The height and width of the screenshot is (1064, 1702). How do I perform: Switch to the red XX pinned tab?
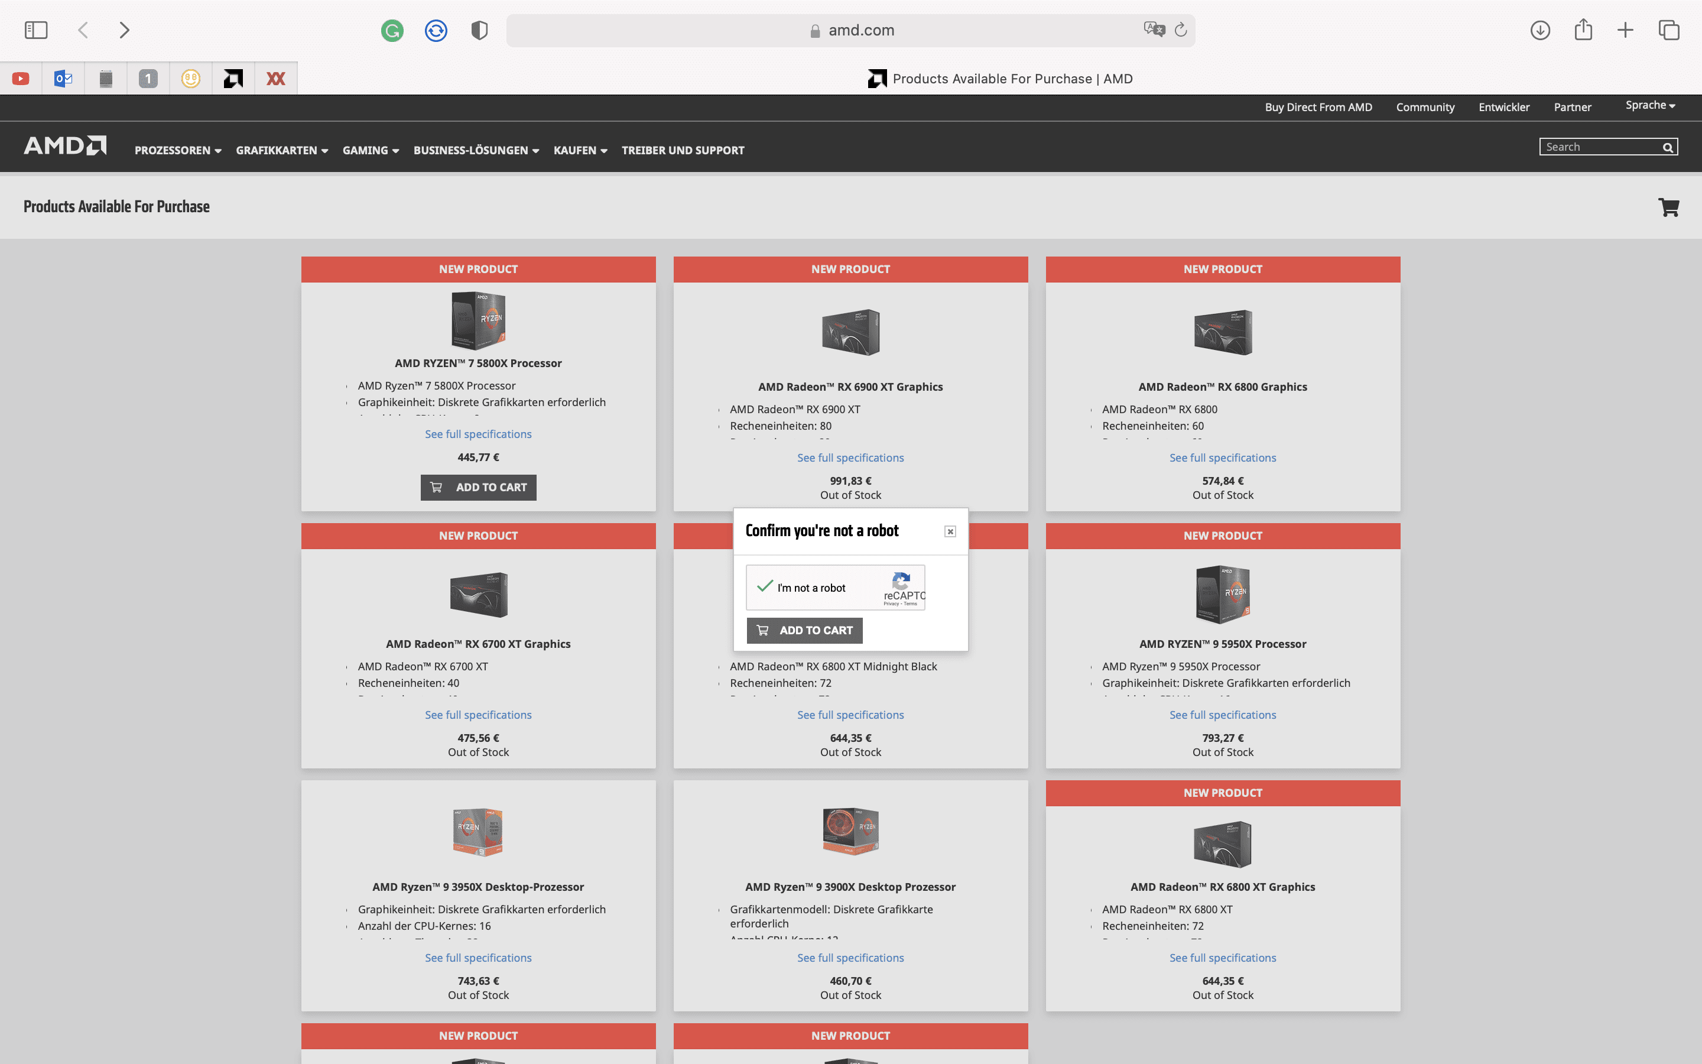pos(276,79)
